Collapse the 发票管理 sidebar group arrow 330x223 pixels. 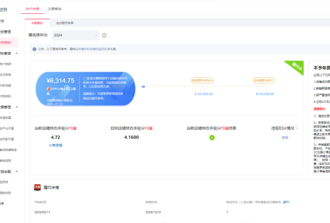pyautogui.click(x=17, y=107)
